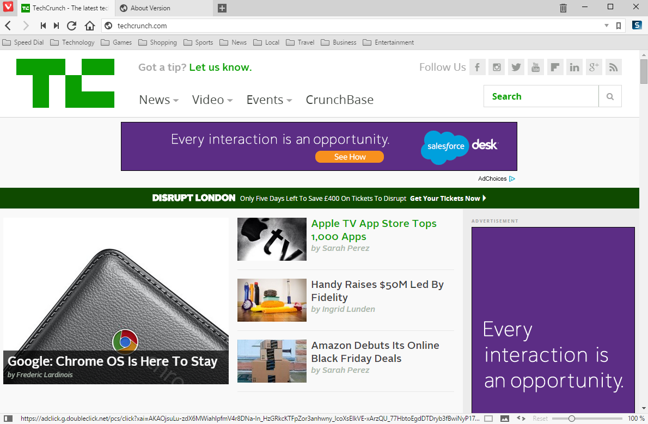Open Amazon Black Friday Deals article
The width and height of the screenshot is (648, 424).
click(x=375, y=352)
